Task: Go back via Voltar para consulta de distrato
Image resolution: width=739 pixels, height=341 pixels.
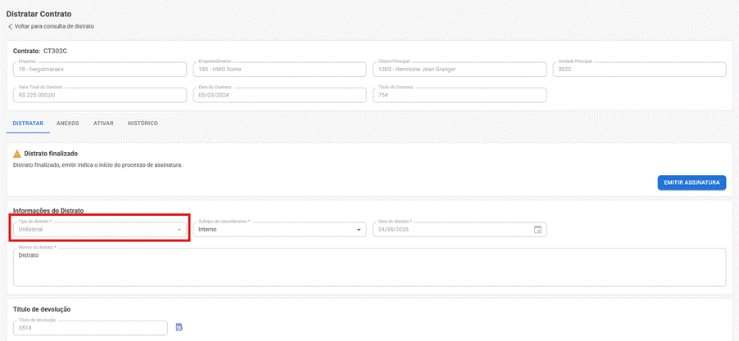Action: click(51, 26)
